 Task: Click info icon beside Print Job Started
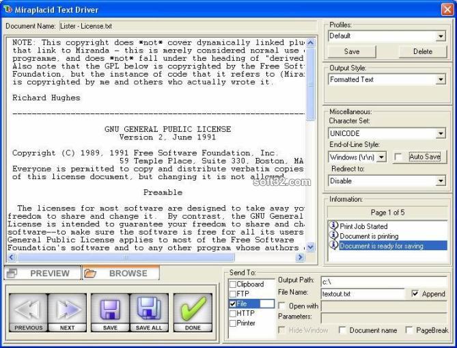point(333,226)
